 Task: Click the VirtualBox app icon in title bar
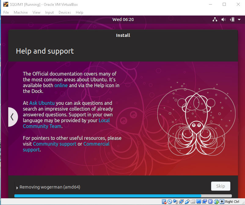click(x=6, y=4)
